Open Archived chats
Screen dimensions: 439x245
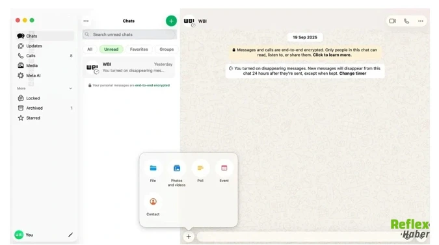45,108
